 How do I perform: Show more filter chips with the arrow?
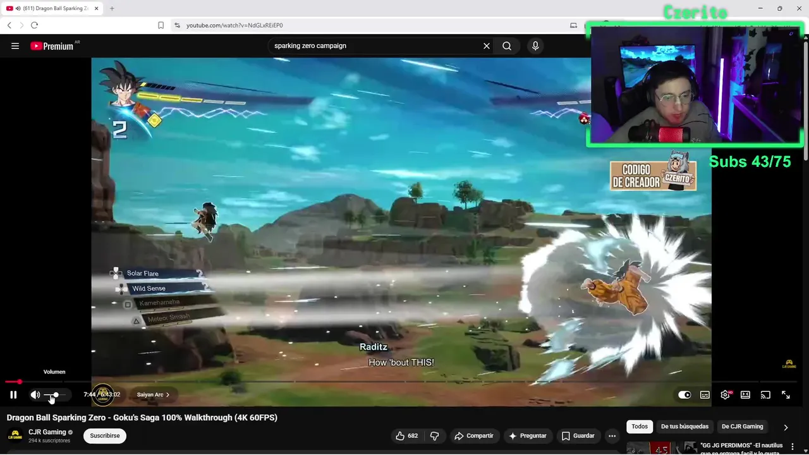click(x=786, y=427)
